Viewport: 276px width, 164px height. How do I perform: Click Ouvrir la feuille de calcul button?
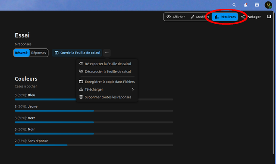tap(77, 53)
